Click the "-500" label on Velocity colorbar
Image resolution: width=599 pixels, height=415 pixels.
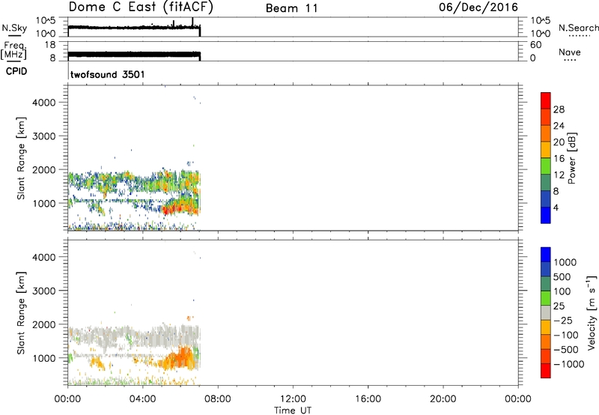point(566,350)
